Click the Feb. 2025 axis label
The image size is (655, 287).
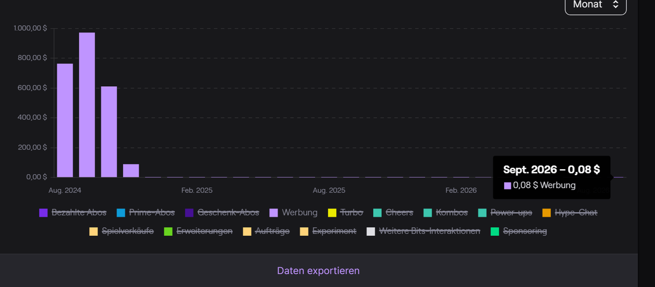click(x=197, y=190)
